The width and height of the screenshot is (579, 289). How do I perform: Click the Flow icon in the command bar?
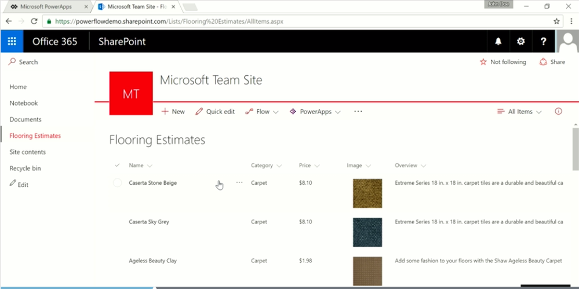(x=249, y=111)
